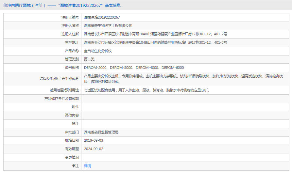Click the 注册人名称 label cell

tap(42, 26)
